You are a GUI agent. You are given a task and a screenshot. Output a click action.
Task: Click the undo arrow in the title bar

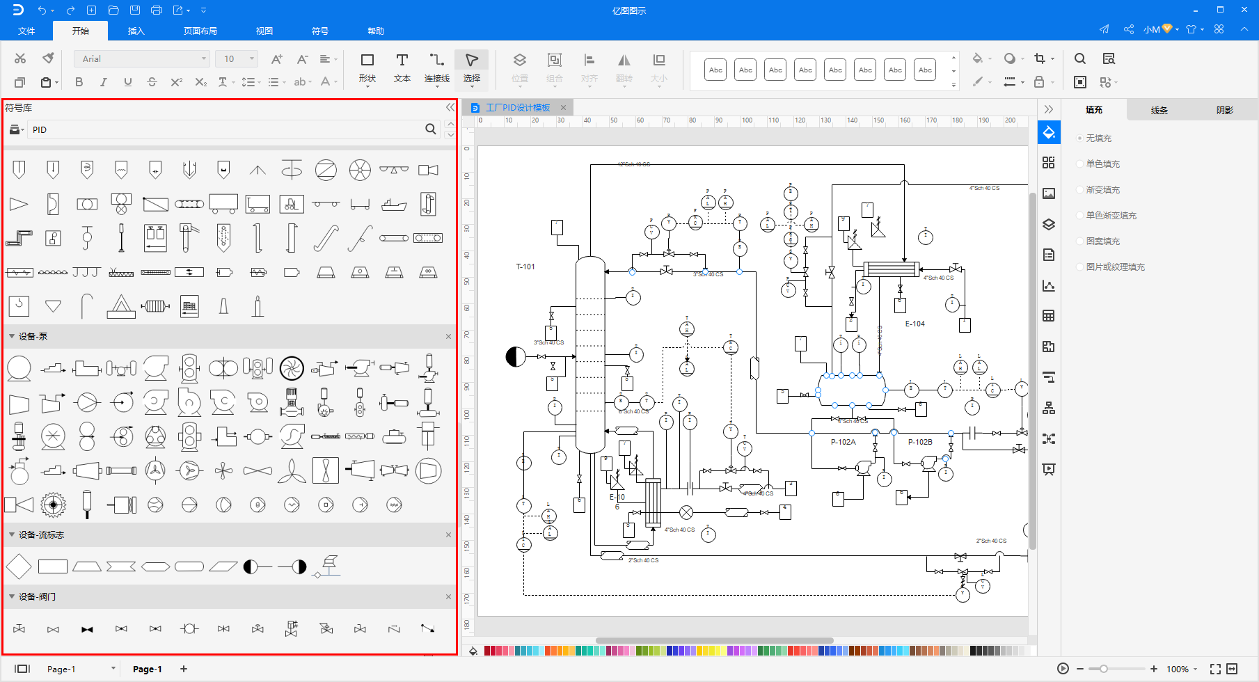pyautogui.click(x=42, y=10)
